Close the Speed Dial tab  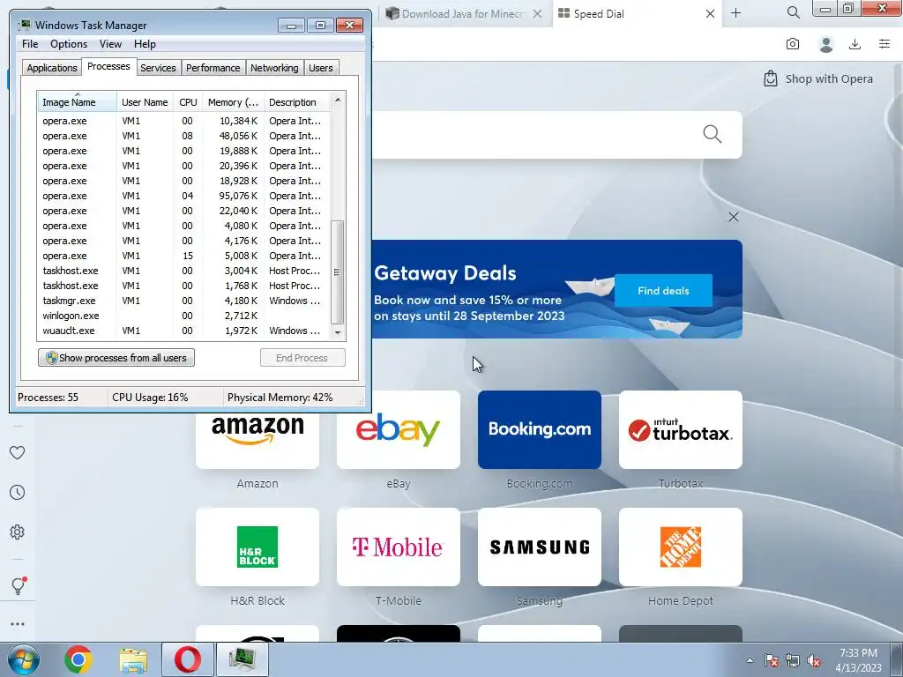tap(710, 13)
